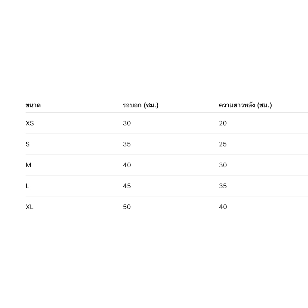308x308 pixels.
Task: Click back length 40 in XL row
Action: tap(223, 207)
